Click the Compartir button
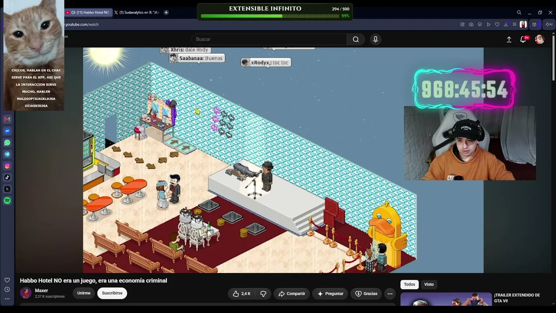Screen dimensions: 556x313 coord(292,294)
